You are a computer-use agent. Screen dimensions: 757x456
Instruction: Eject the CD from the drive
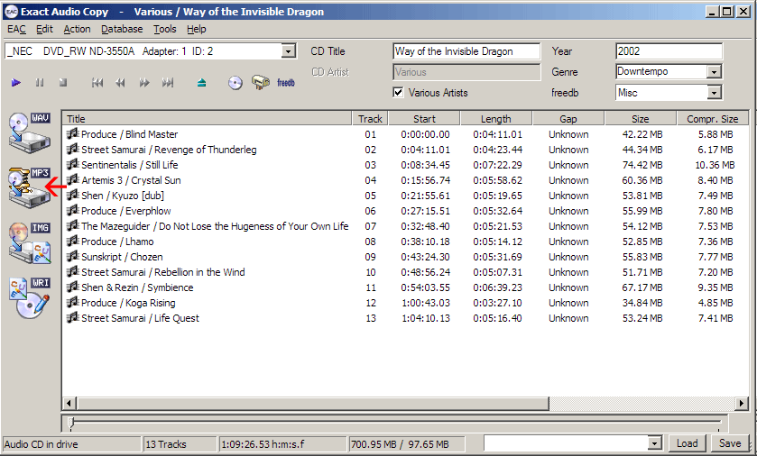202,83
